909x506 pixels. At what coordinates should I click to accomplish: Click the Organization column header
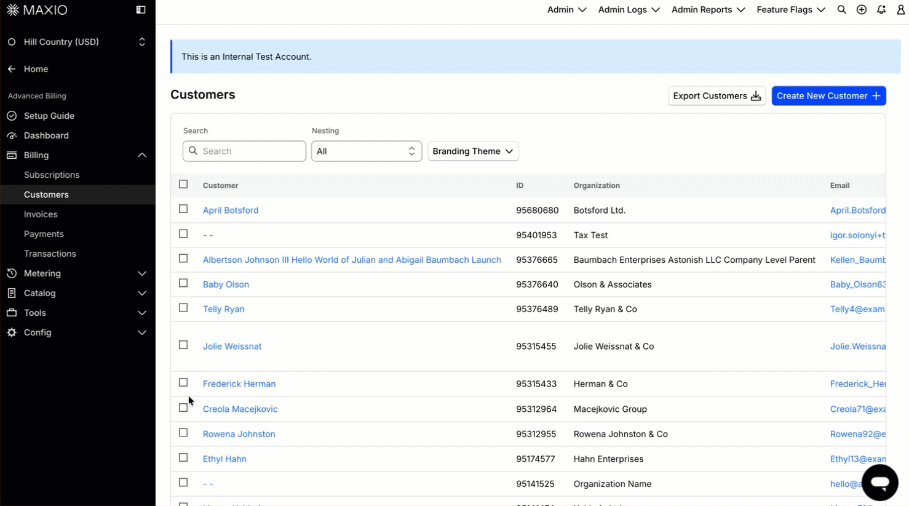coord(597,185)
